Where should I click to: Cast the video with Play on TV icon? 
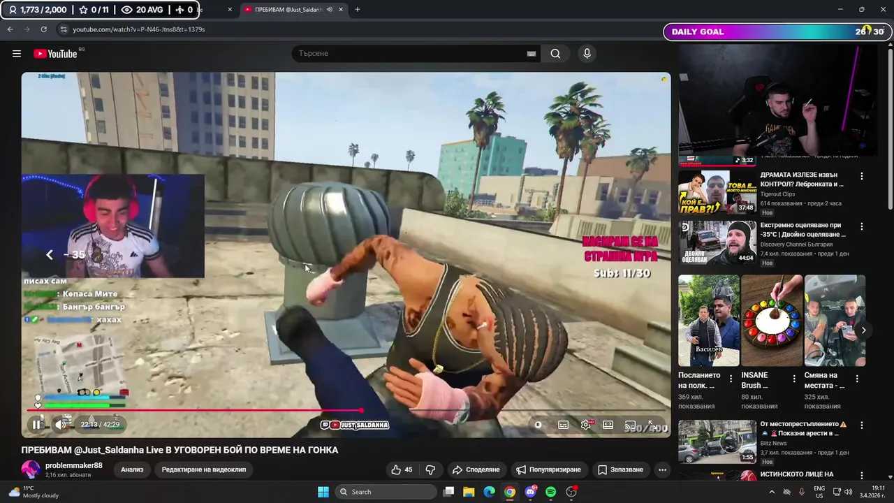click(x=630, y=425)
